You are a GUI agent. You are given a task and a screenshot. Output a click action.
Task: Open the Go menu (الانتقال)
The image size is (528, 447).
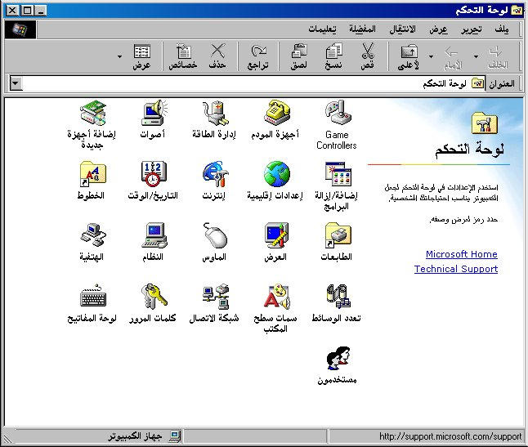click(x=402, y=29)
